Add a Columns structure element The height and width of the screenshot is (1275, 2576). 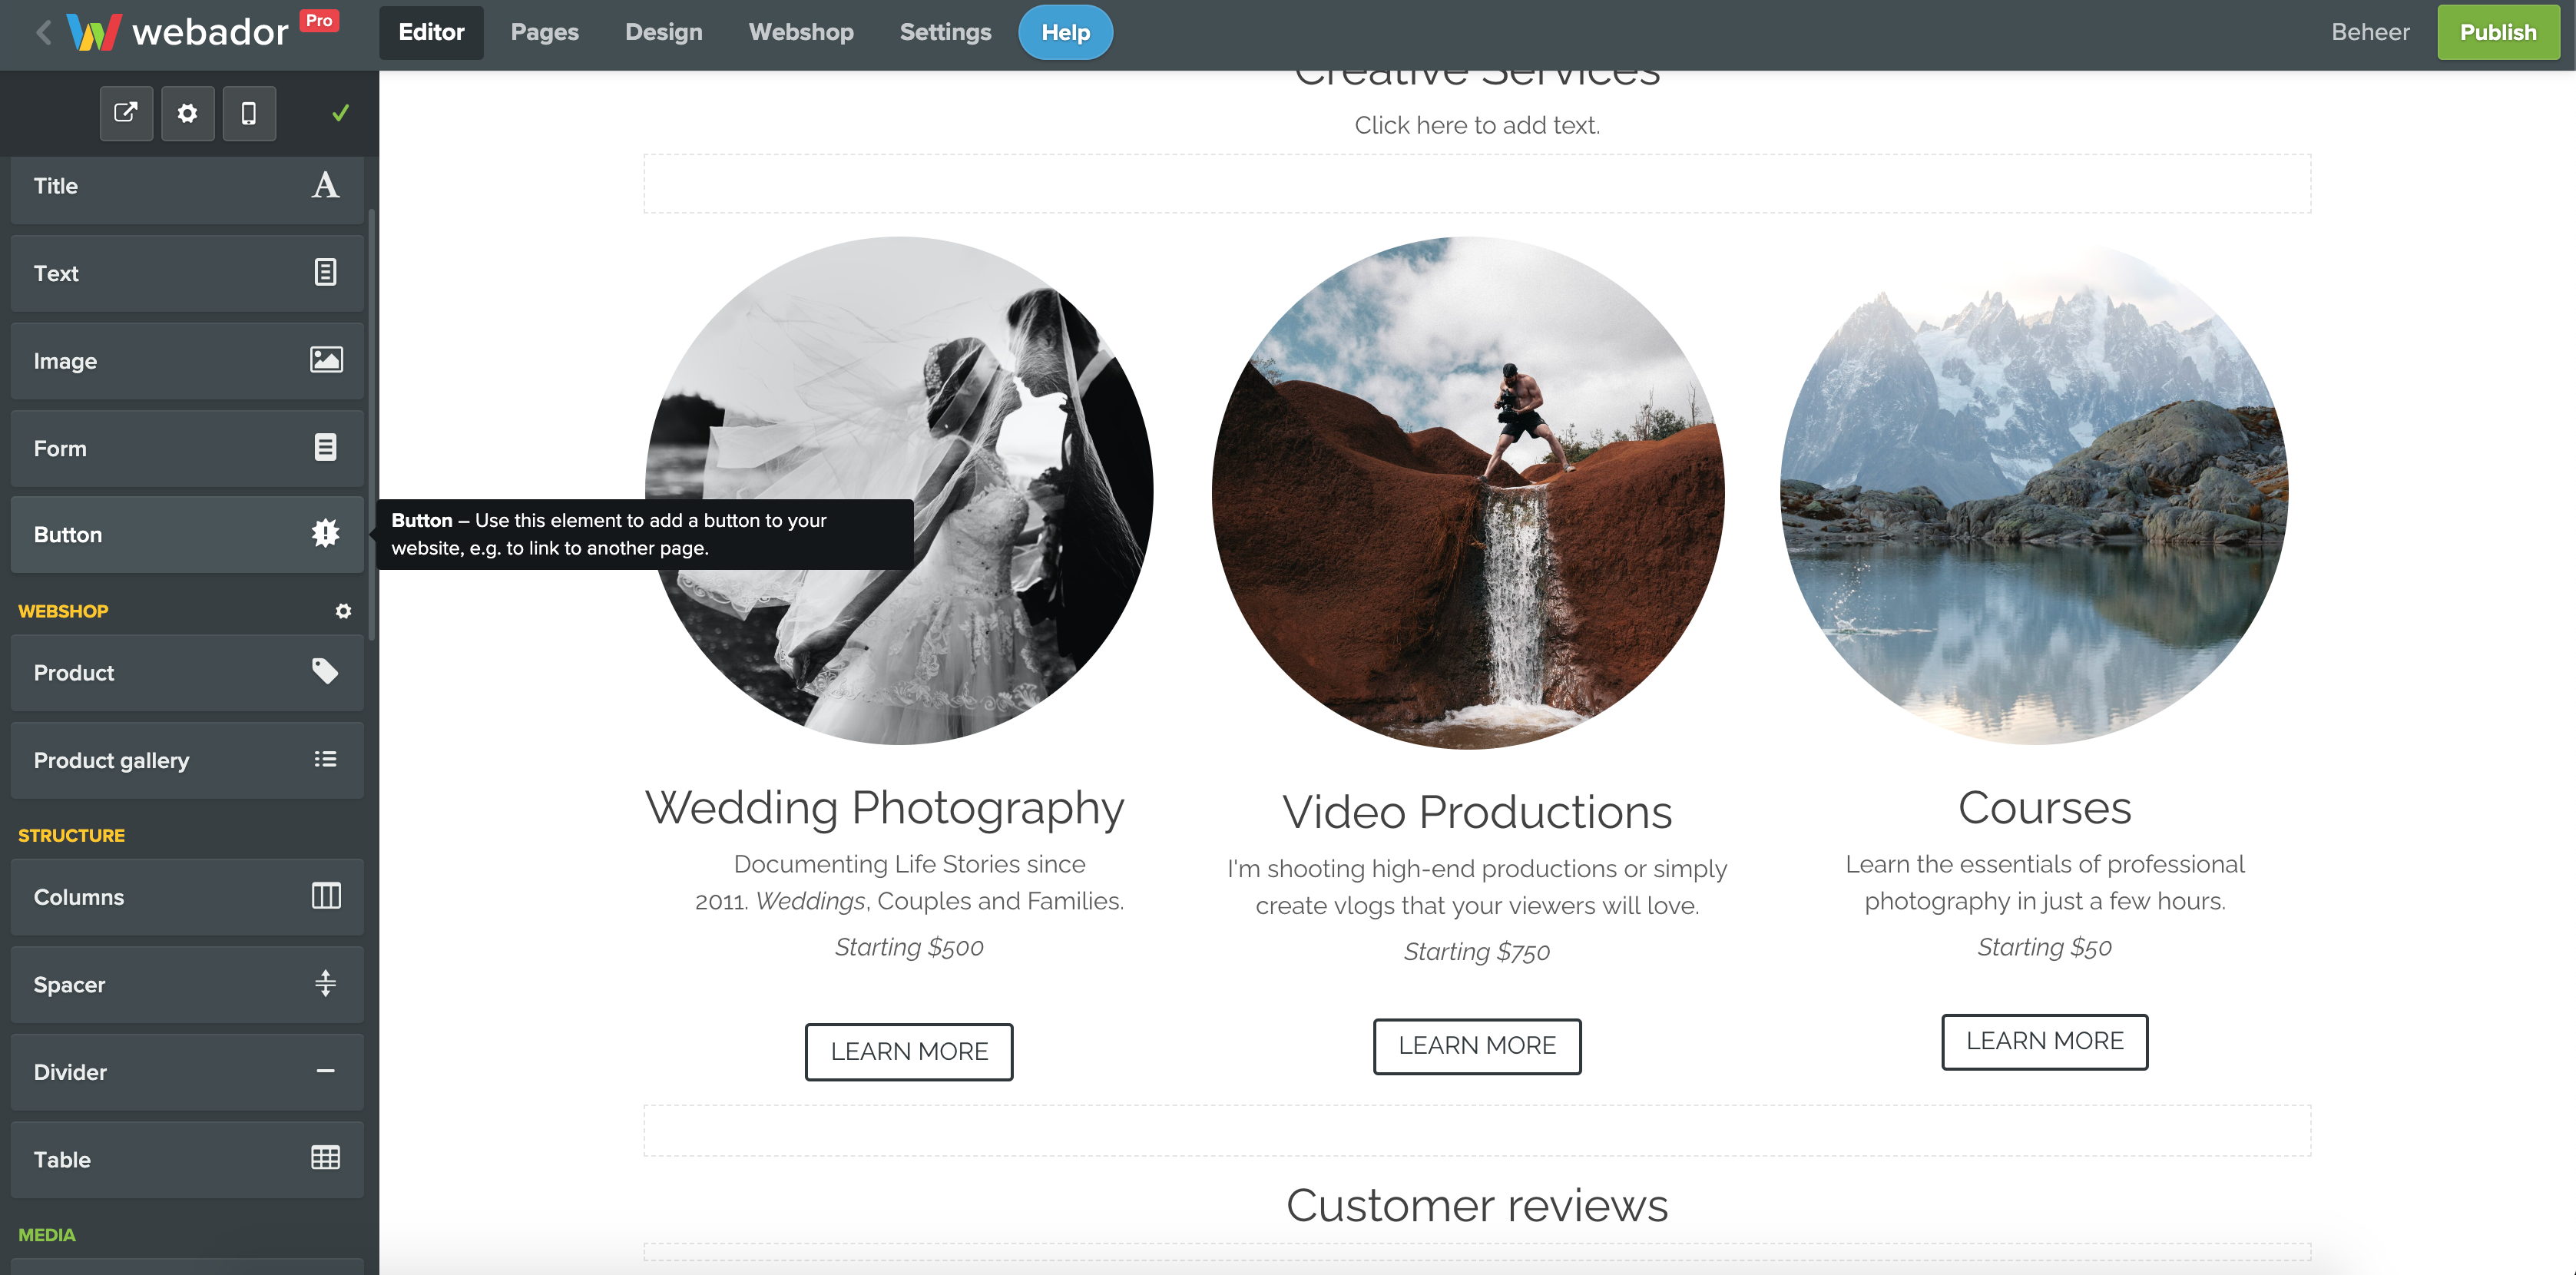[187, 897]
